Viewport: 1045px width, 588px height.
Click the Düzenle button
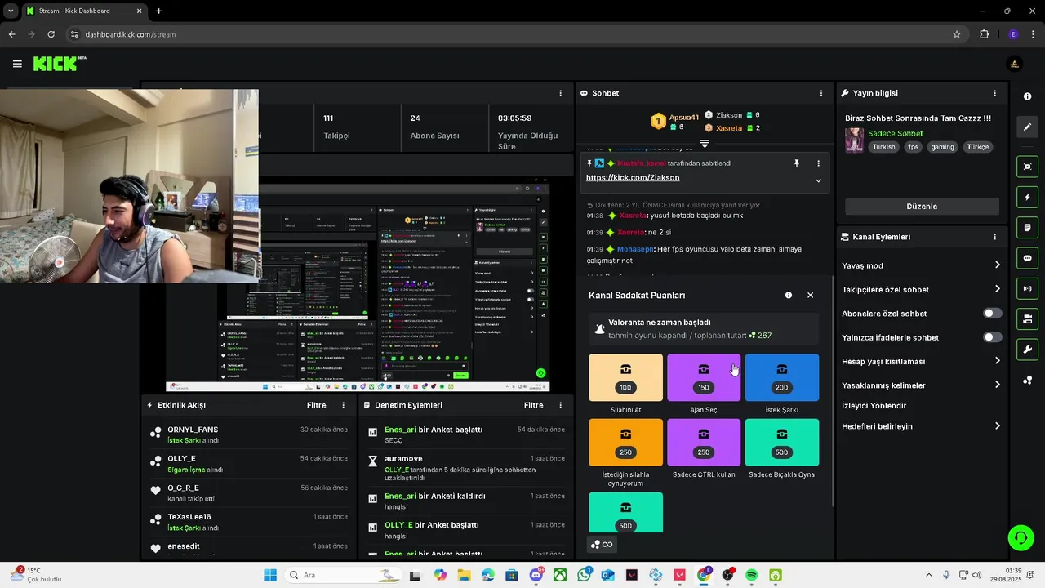click(922, 207)
